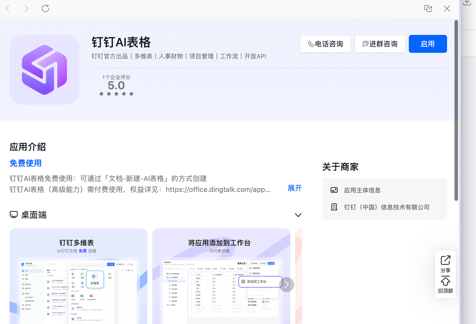This screenshot has height=324, width=476.
Task: Go back with the left arrow icon
Action: coord(8,9)
